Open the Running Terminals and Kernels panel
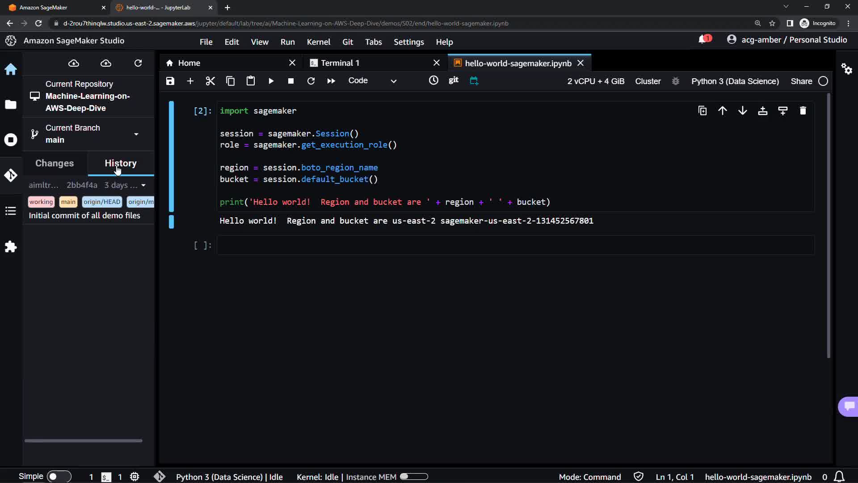The image size is (858, 483). click(x=11, y=140)
